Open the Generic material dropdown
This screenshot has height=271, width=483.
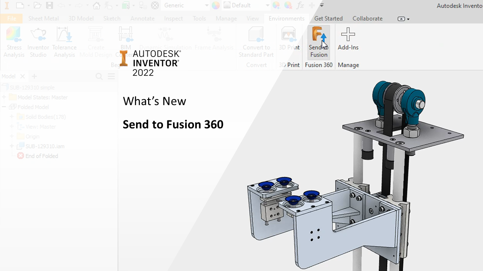[206, 6]
